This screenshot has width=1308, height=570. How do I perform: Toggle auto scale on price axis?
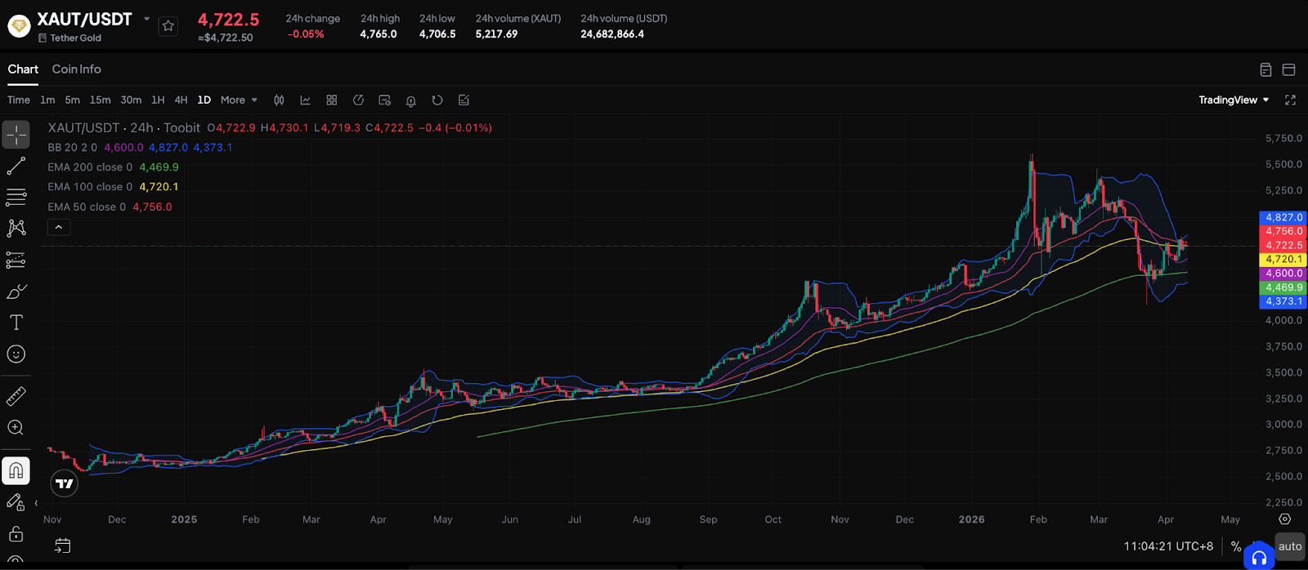(x=1289, y=546)
